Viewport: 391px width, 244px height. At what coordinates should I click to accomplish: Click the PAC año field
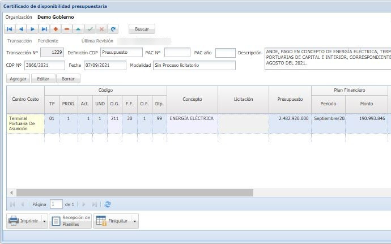point(226,53)
